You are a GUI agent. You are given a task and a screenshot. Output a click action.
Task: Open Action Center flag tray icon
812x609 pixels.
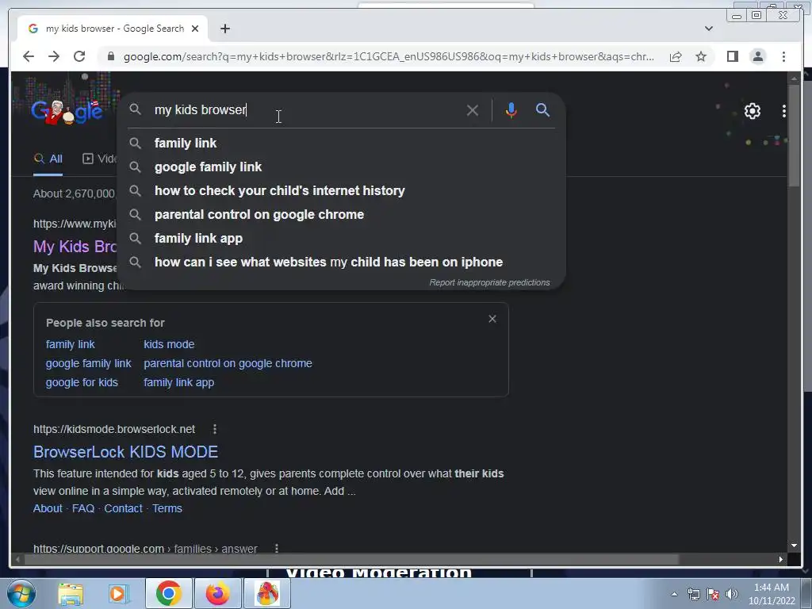713,594
